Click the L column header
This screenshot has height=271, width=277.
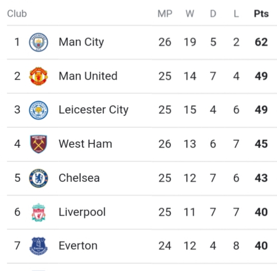point(236,14)
